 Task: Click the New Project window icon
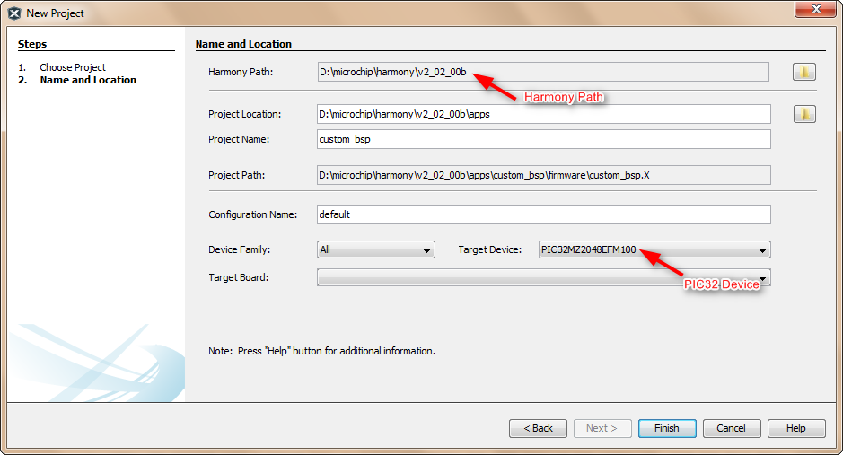pos(14,13)
